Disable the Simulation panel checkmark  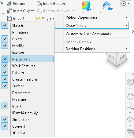(5, 119)
